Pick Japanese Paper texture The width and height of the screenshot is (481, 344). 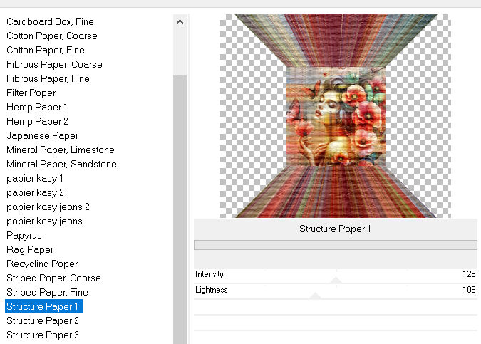coord(42,135)
